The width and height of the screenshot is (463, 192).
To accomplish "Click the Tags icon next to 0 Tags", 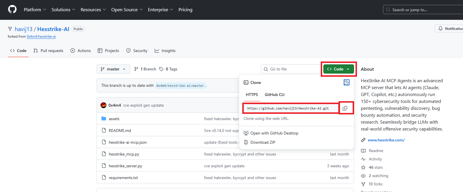I will coord(162,69).
